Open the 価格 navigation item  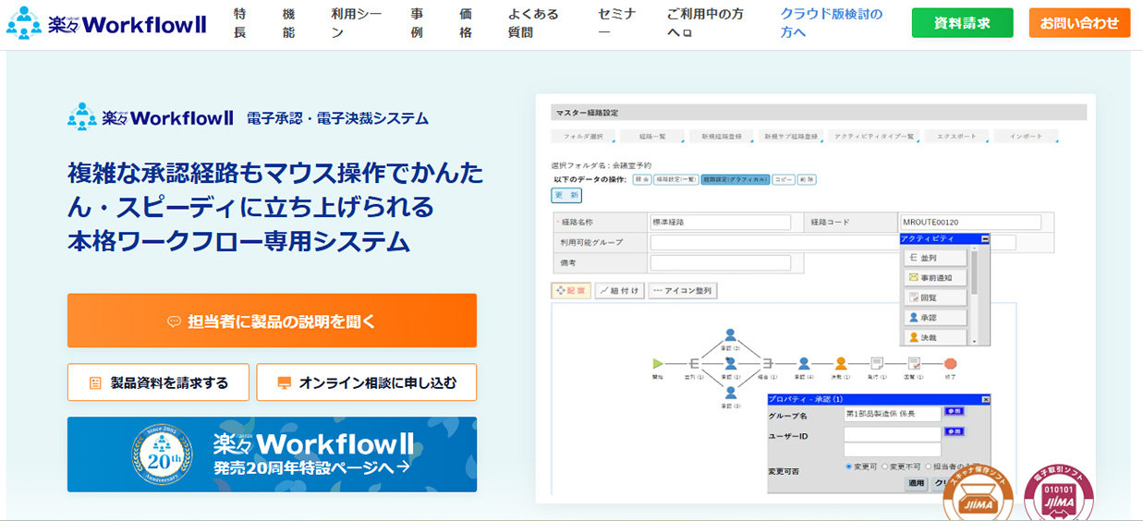click(x=466, y=23)
